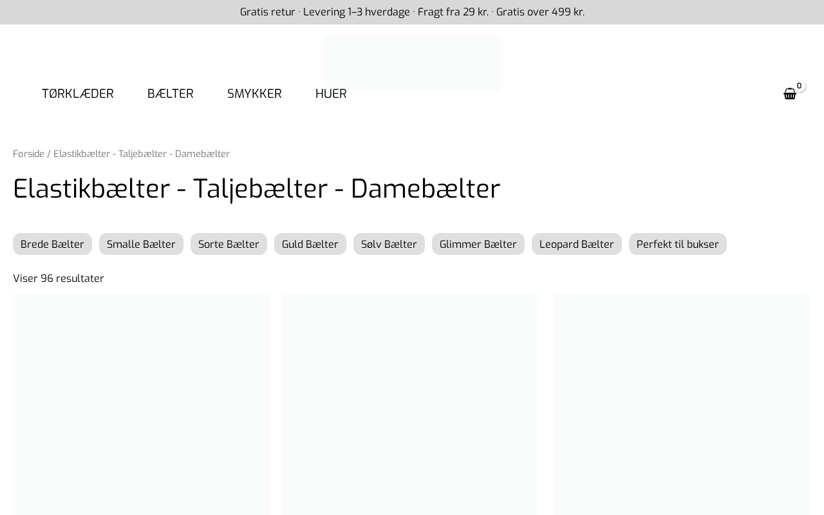This screenshot has width=824, height=515.
Task: Click the 'Viser 96 resultater' text
Action: [59, 278]
